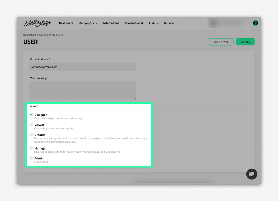Choose the Admin full access role
Viewport: 278px width, 201px height.
coord(31,158)
